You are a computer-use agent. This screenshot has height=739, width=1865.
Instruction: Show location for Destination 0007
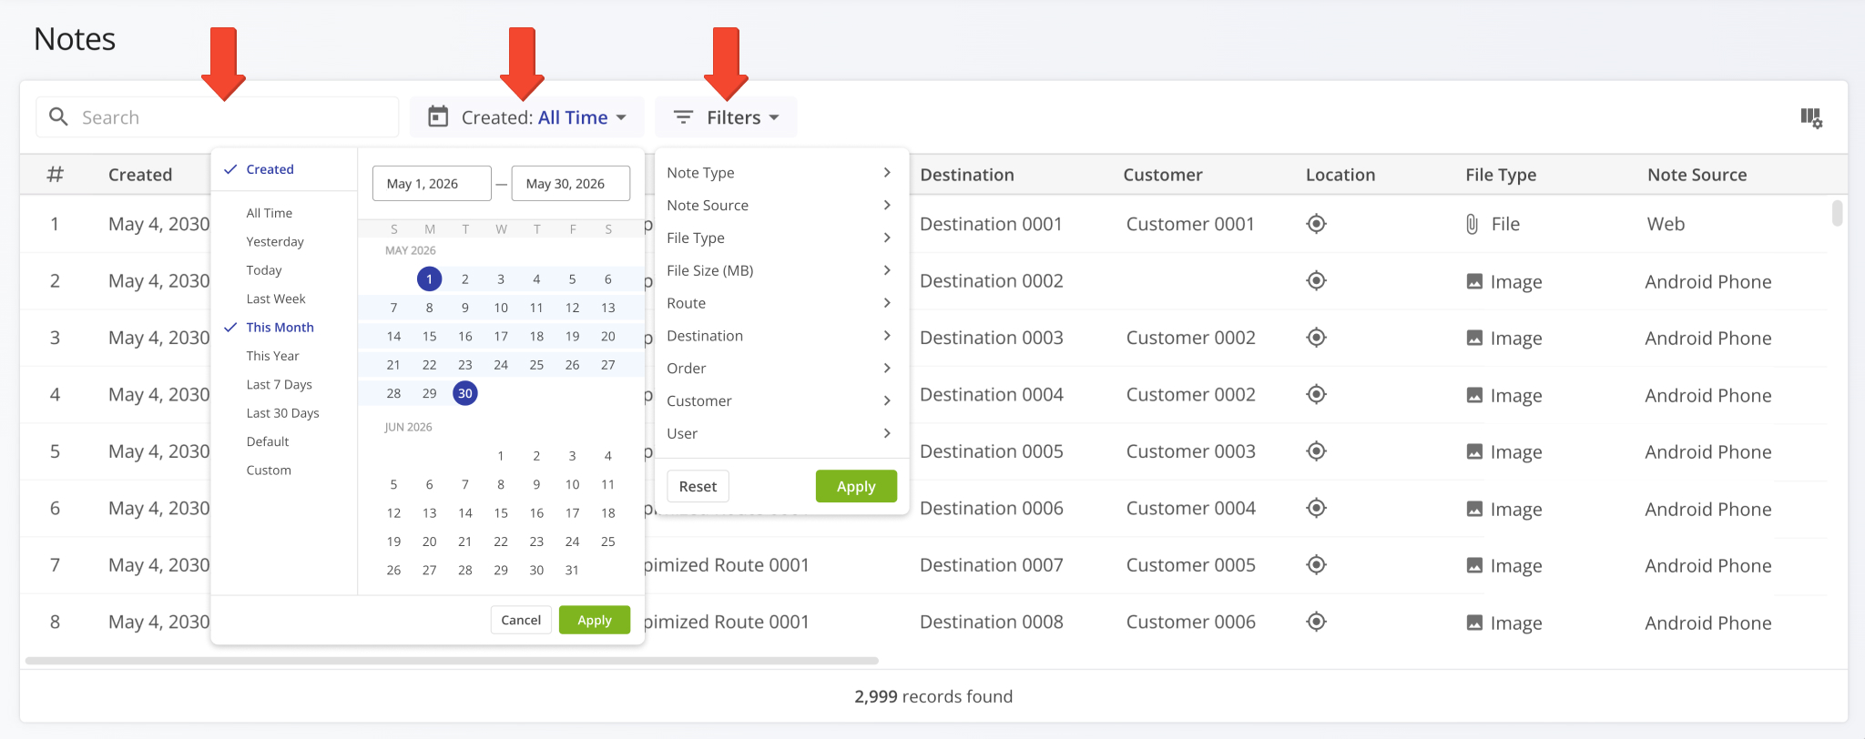(x=1316, y=564)
